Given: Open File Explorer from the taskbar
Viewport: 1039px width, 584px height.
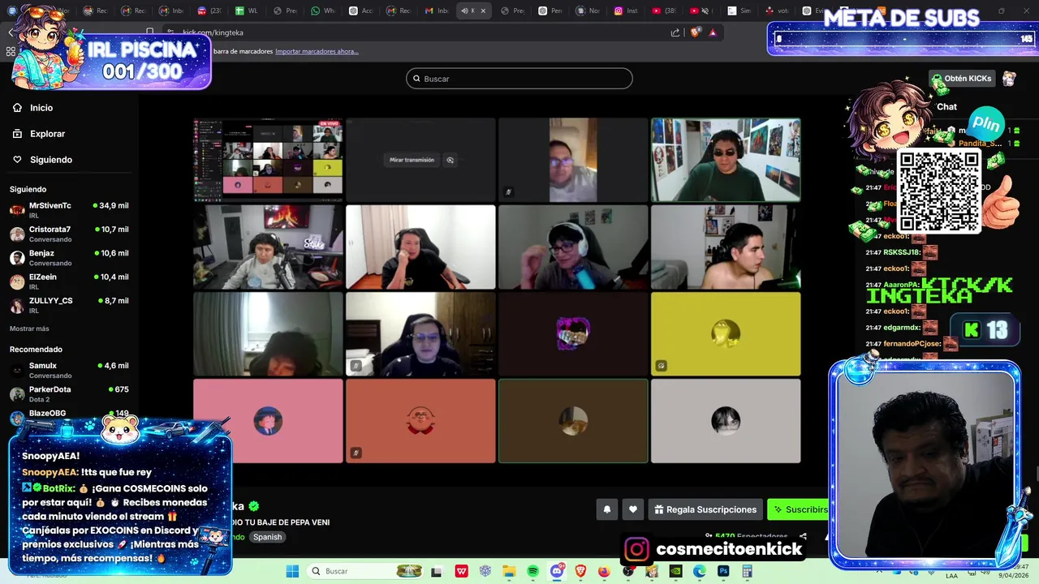Looking at the screenshot, I should pos(509,571).
